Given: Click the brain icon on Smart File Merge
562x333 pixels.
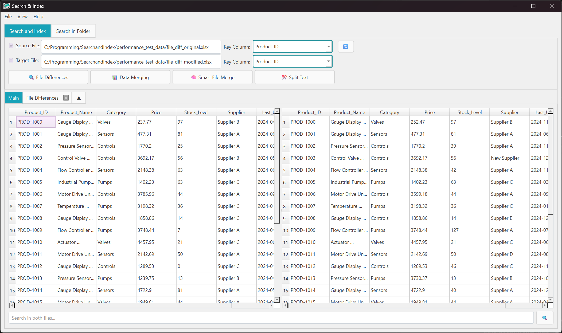Looking at the screenshot, I should click(193, 77).
